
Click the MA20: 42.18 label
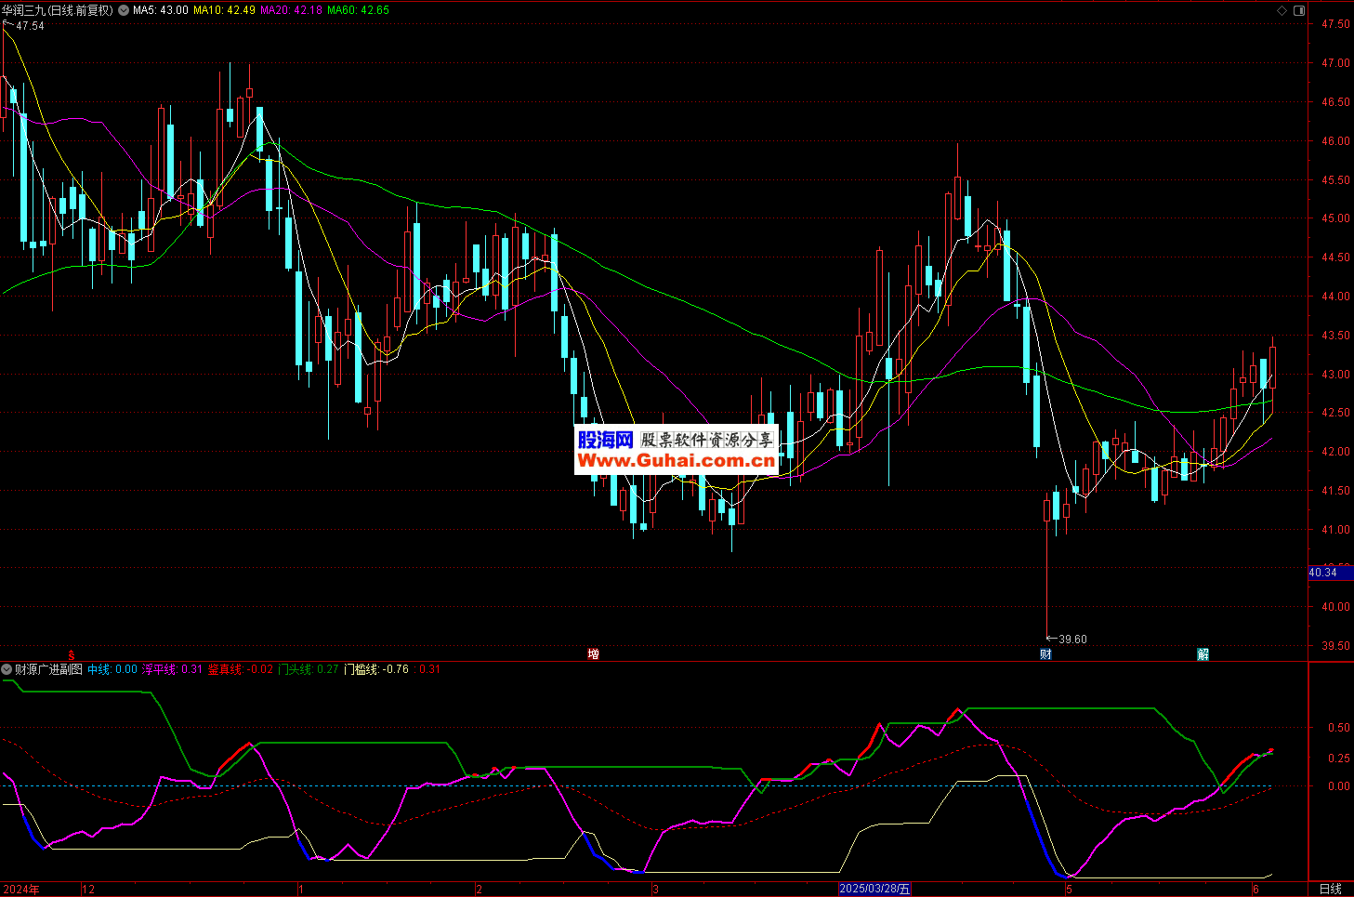[x=291, y=10]
